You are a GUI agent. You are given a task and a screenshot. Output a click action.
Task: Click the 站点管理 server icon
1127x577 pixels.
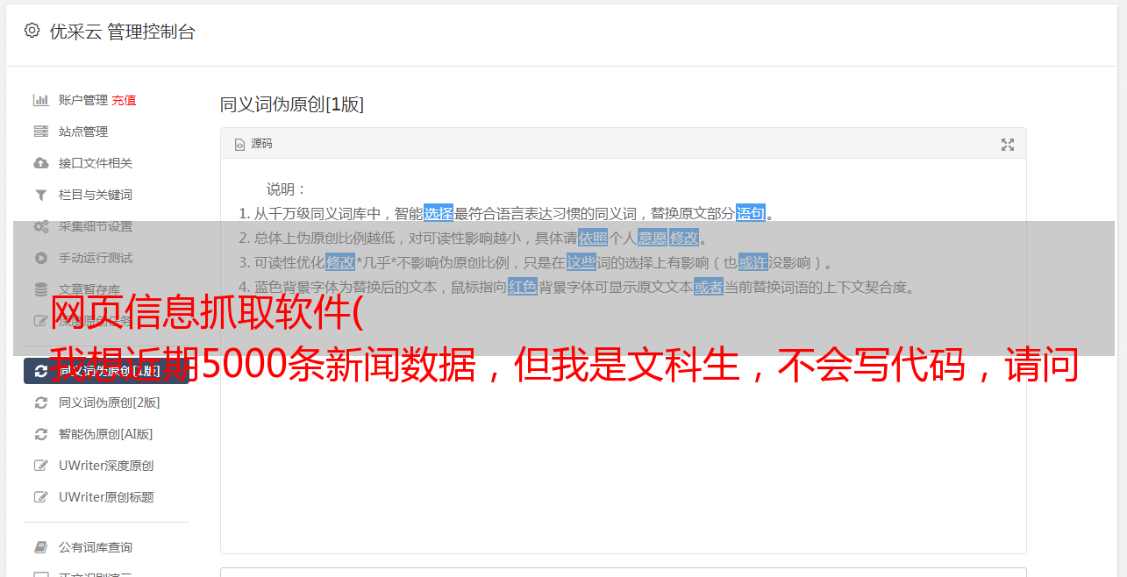pos(40,132)
